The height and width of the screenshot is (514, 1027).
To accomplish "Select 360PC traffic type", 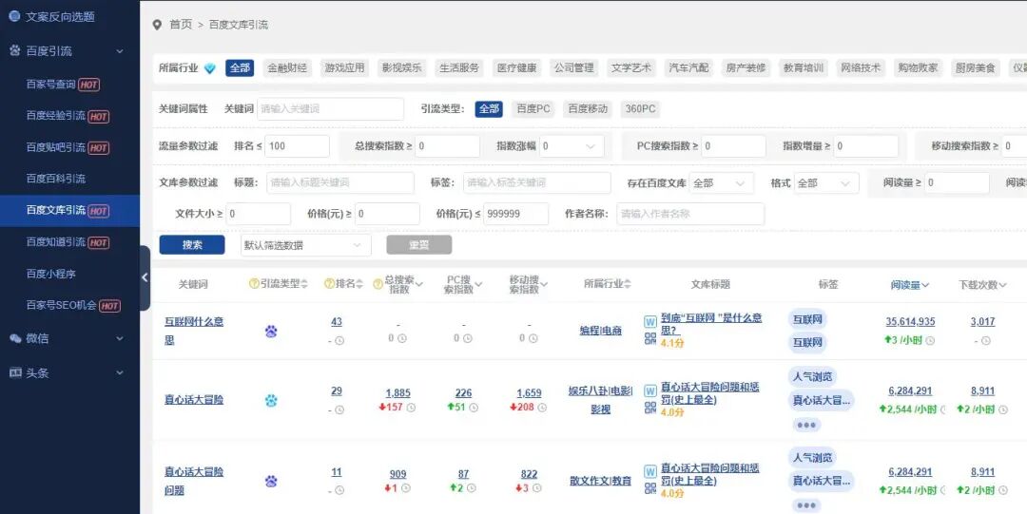I will click(640, 109).
